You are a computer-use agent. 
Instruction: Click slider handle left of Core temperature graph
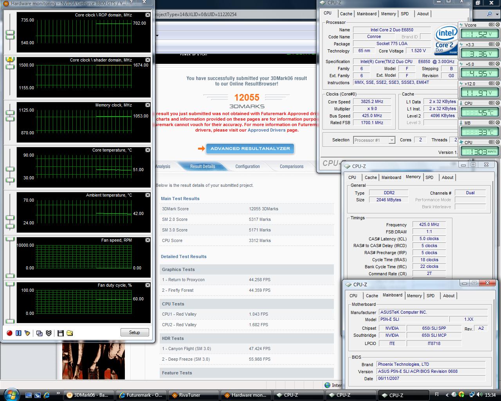coord(10,169)
